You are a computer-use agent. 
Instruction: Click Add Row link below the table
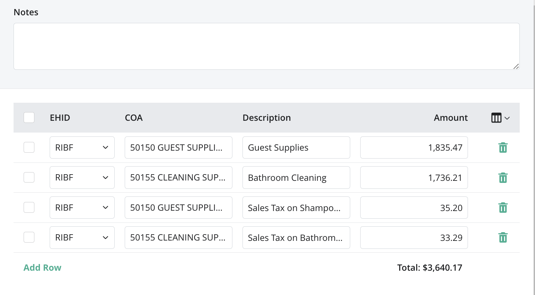tap(42, 268)
